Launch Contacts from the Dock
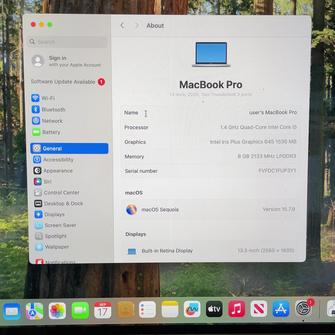The image size is (335, 335). coord(125,310)
